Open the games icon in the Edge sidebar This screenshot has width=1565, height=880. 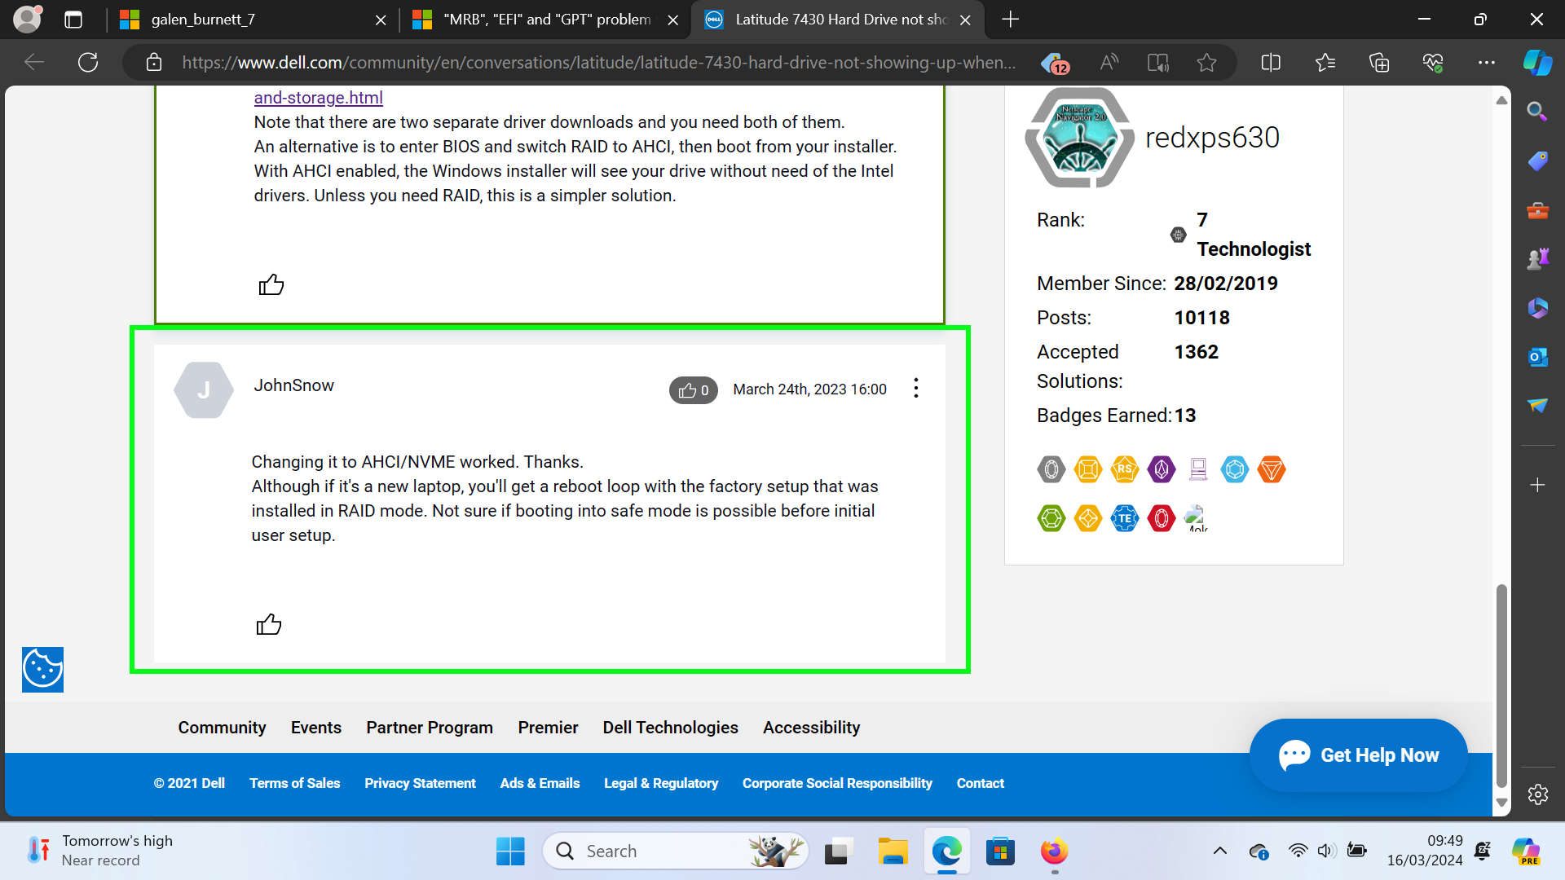(1537, 258)
